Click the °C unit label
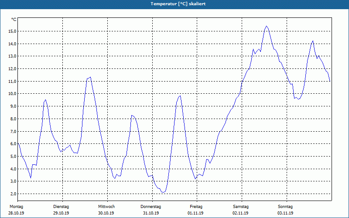The height and width of the screenshot is (218, 349). pos(14,20)
